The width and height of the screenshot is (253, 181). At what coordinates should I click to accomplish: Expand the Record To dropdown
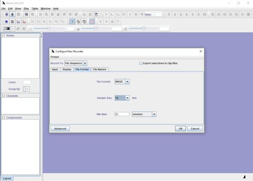pyautogui.click(x=85, y=63)
